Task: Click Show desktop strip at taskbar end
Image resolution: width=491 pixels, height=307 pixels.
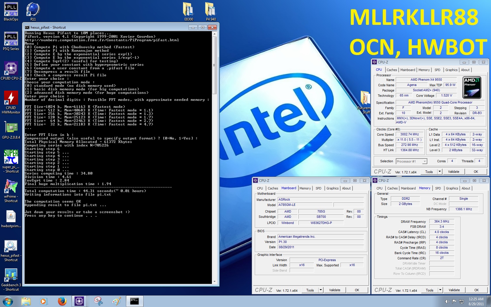Action: click(489, 301)
